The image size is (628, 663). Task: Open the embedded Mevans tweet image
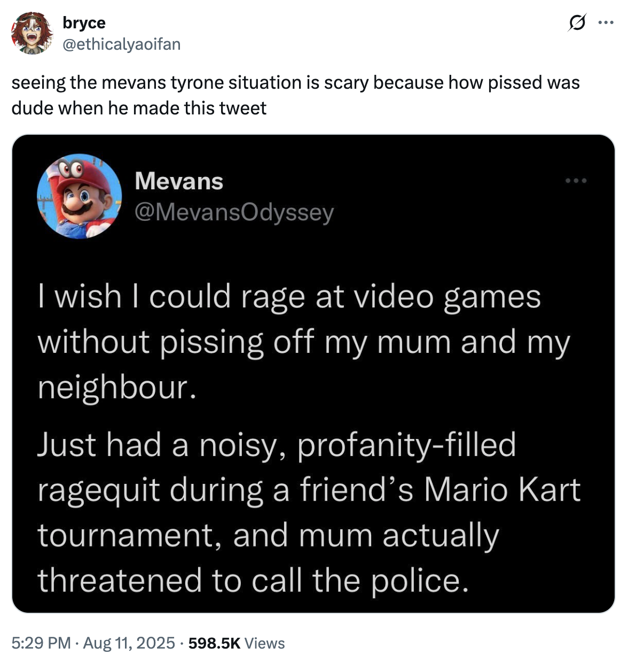point(313,374)
